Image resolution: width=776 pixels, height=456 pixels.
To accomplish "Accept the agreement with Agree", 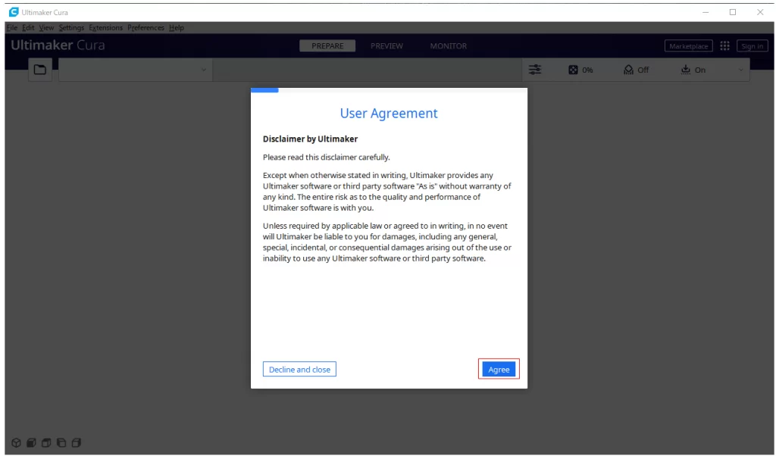I will 499,370.
